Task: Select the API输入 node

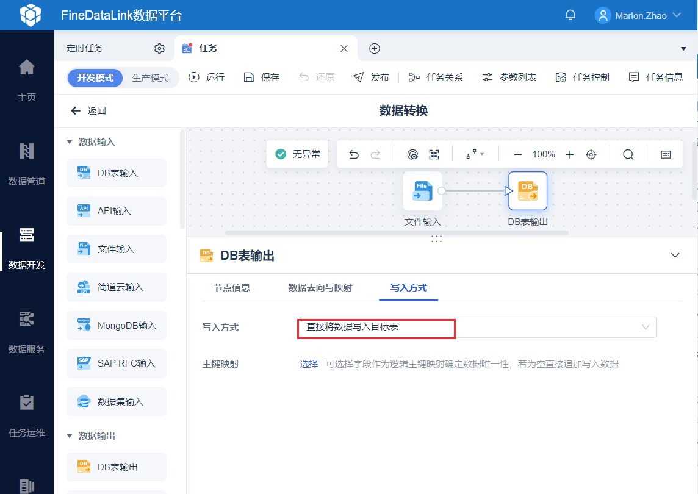Action: pos(117,211)
